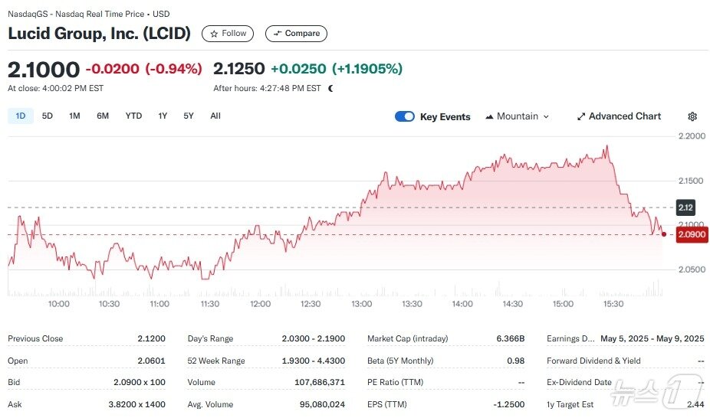Screen dimensions: 710x418
Task: Switch to YTD chart range
Action: pyautogui.click(x=133, y=116)
